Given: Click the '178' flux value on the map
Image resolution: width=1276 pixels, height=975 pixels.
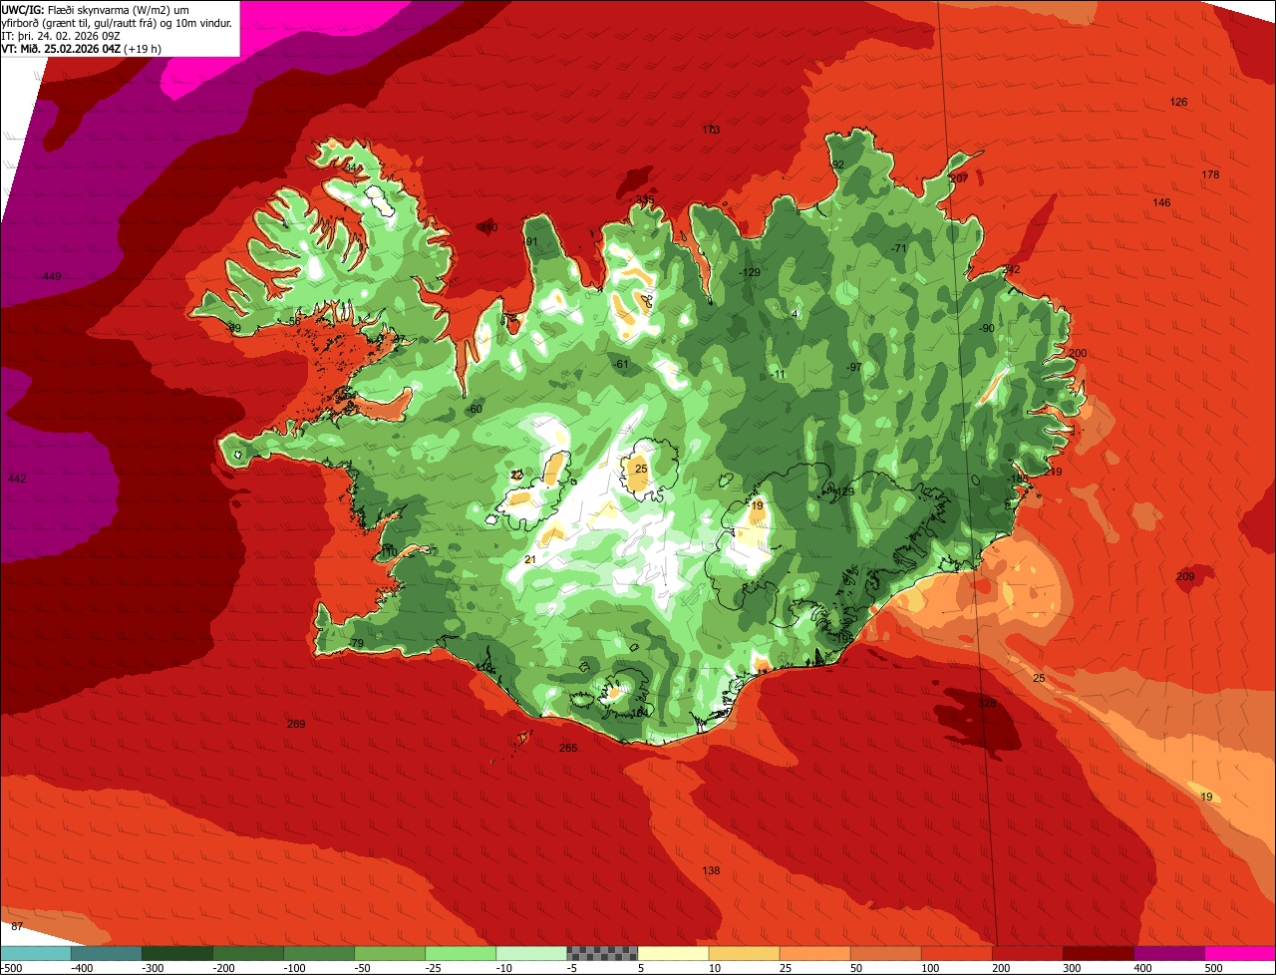Looking at the screenshot, I should [1210, 174].
